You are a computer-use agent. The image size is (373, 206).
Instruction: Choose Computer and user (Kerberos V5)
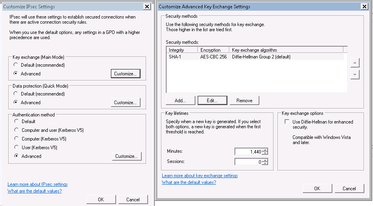pos(17,130)
